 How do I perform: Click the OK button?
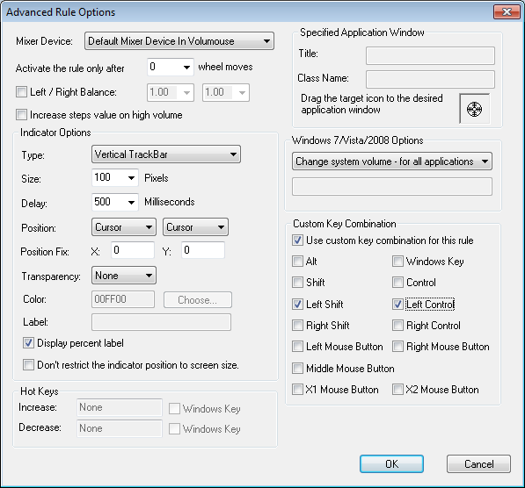tap(391, 464)
